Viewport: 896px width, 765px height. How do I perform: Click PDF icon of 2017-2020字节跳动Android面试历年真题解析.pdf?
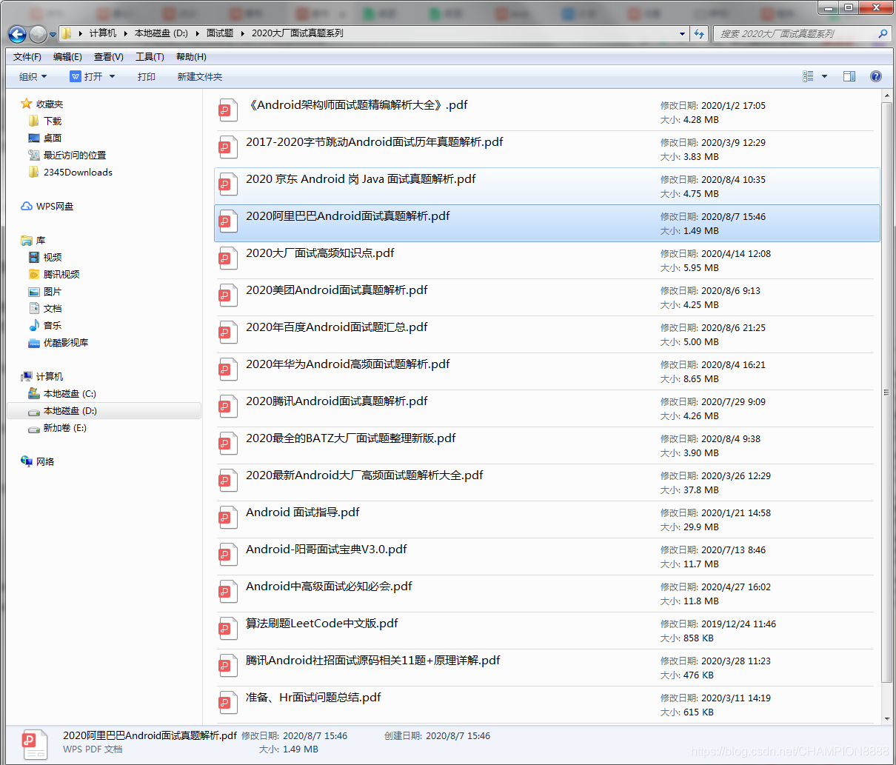228,147
